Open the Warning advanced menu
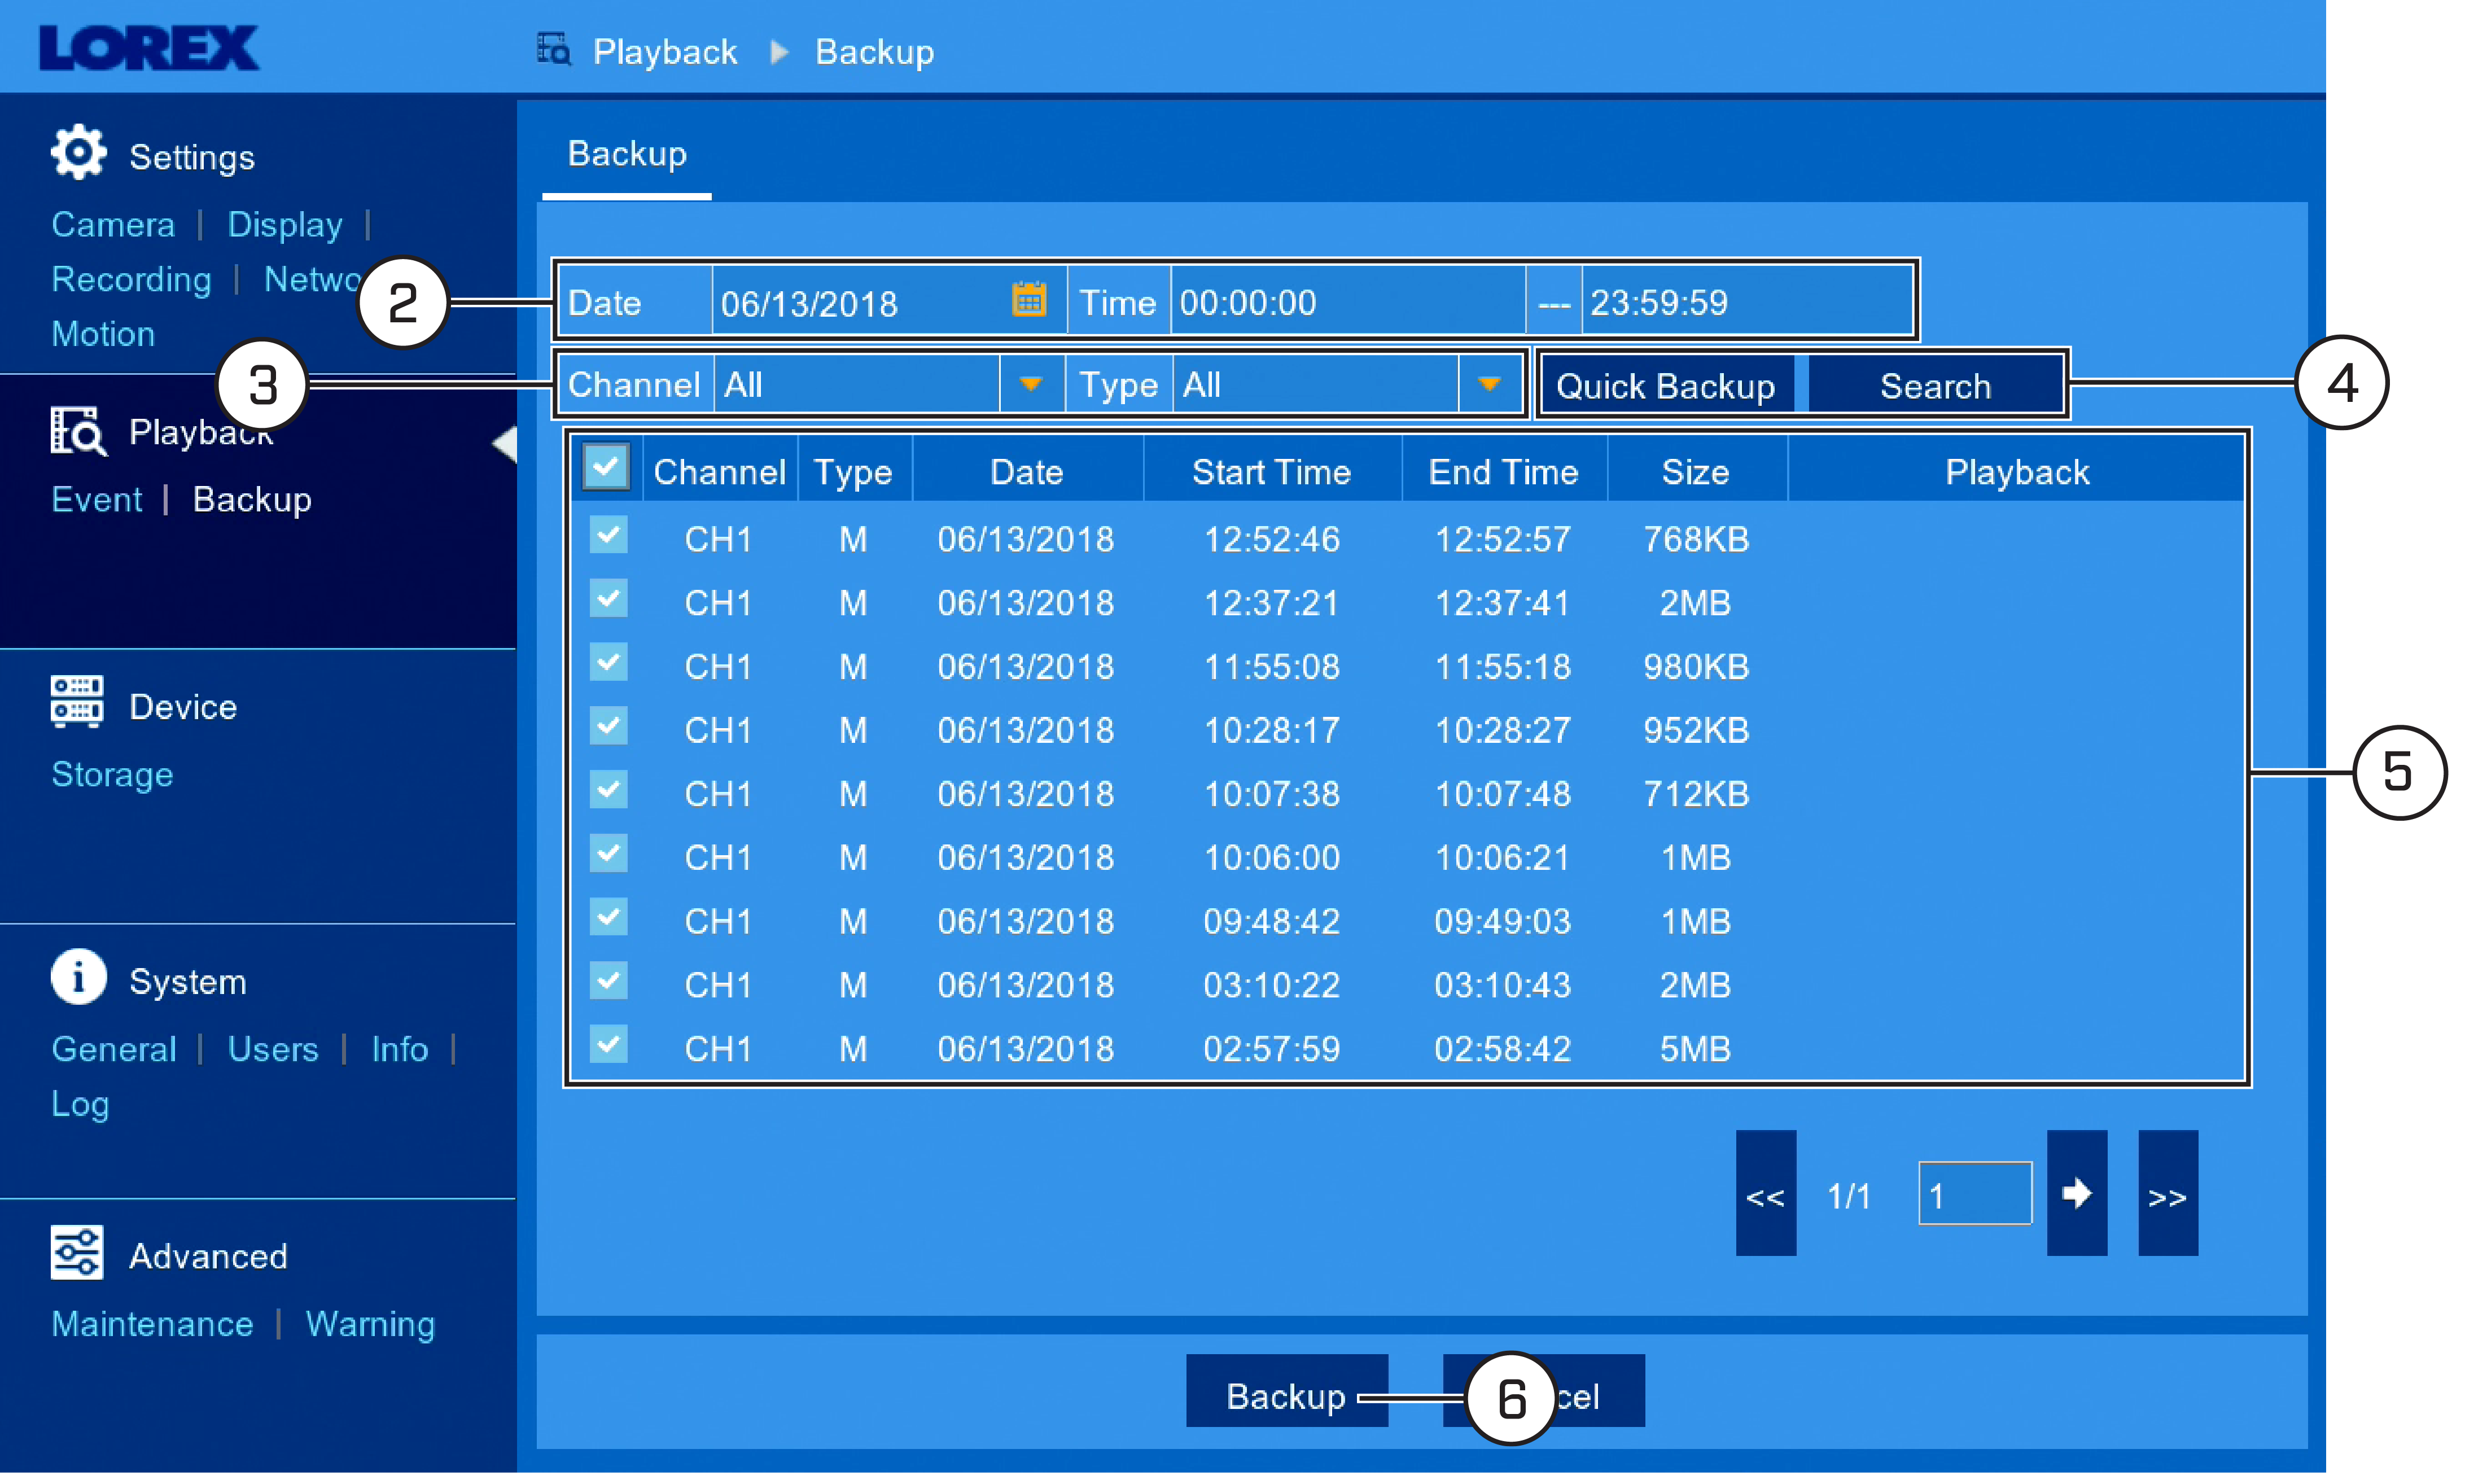The height and width of the screenshot is (1484, 2465). (370, 1325)
